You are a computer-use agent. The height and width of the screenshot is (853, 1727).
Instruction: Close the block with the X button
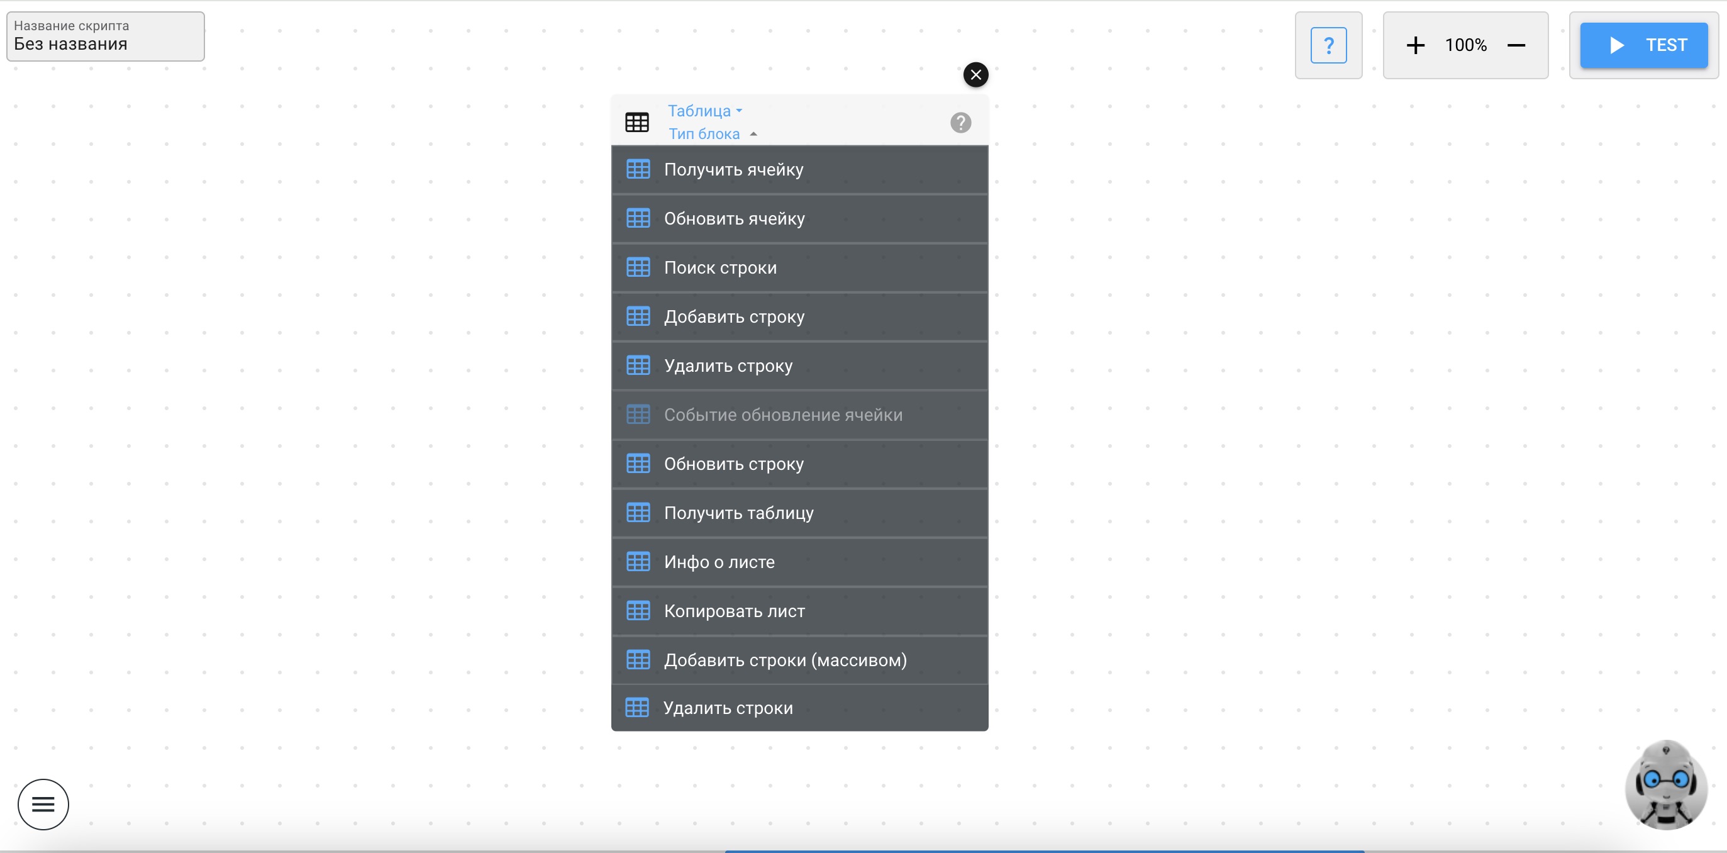pos(975,74)
